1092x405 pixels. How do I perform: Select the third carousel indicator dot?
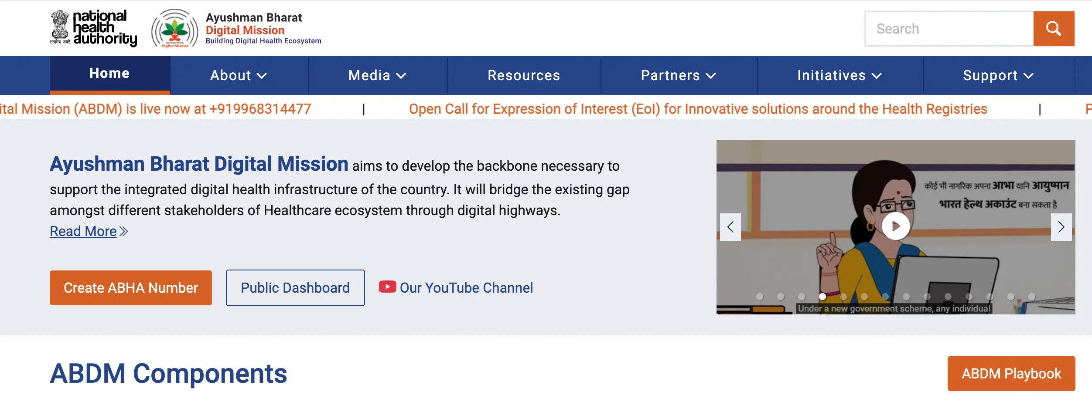coord(802,297)
